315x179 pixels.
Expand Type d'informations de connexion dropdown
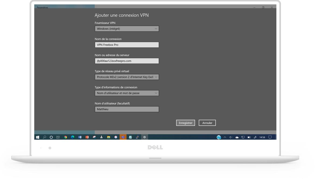(127, 93)
